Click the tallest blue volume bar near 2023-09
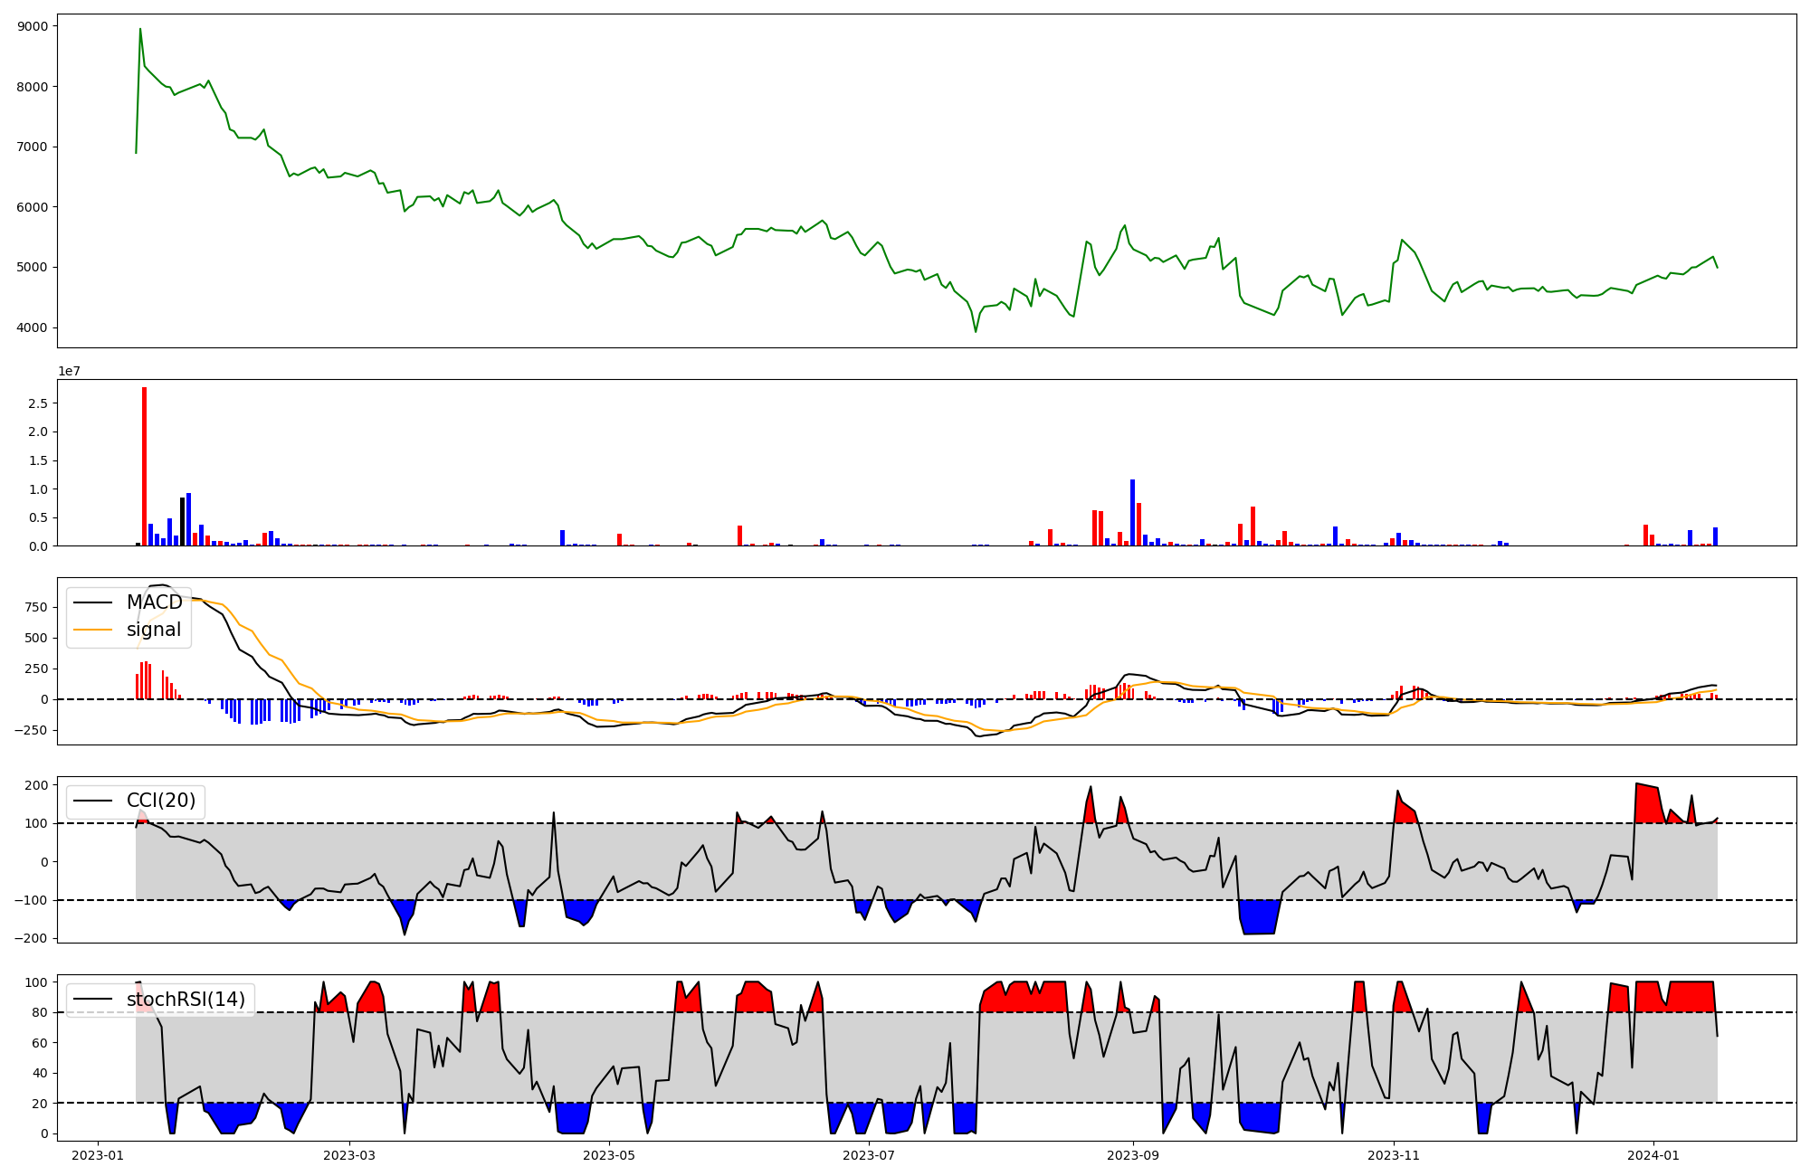Viewport: 1810px width, 1176px height. click(x=1132, y=512)
